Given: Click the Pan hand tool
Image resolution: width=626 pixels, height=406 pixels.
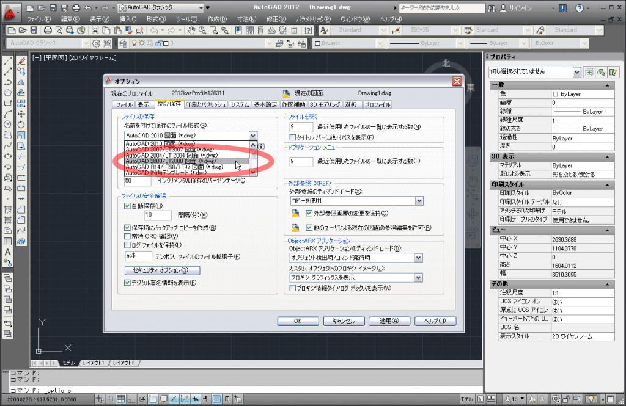Looking at the screenshot, I should click(191, 31).
